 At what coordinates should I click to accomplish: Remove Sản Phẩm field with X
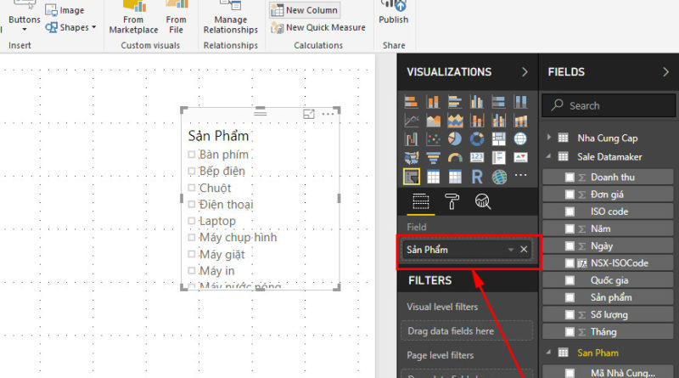pos(524,250)
